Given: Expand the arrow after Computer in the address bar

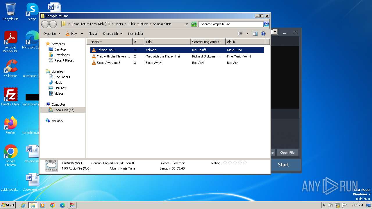Looking at the screenshot, I should pos(88,24).
